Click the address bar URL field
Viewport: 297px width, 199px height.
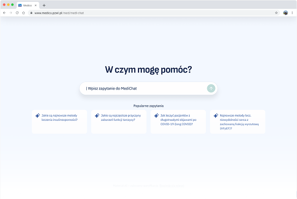pos(142,13)
